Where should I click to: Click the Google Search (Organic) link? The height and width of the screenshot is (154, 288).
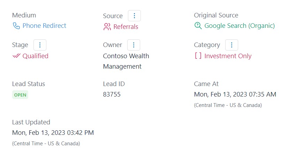[x=240, y=26]
